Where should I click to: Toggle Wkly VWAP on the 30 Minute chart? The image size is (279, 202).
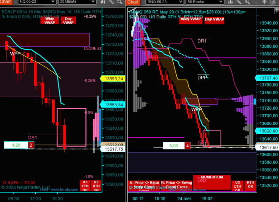coord(50,21)
